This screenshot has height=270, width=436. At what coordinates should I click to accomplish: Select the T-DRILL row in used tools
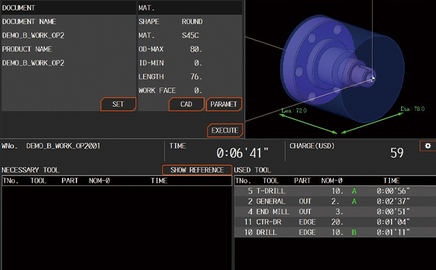point(335,191)
